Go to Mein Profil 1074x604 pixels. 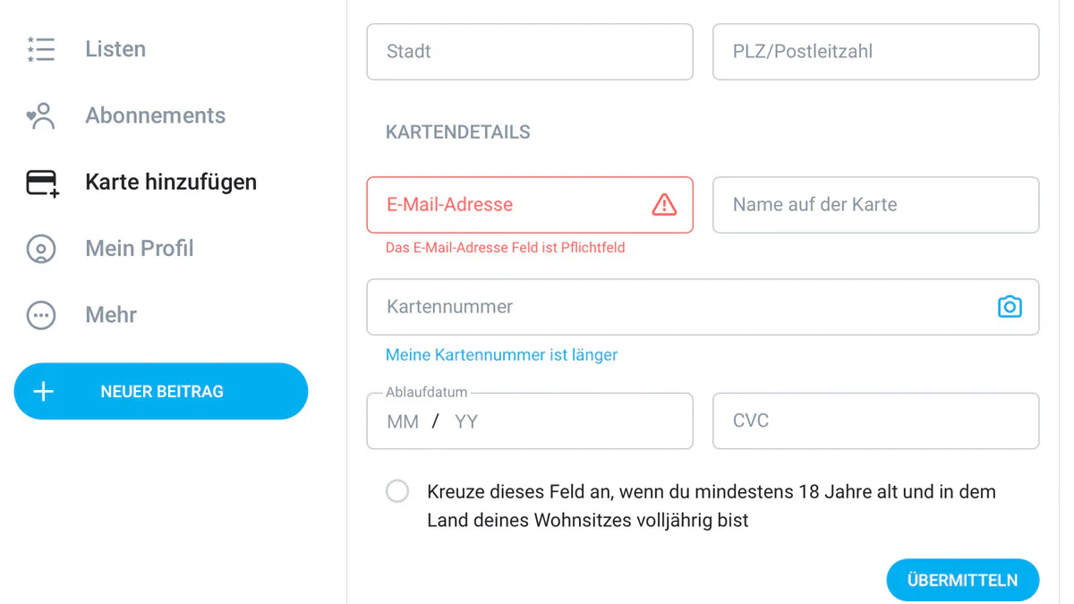(139, 248)
